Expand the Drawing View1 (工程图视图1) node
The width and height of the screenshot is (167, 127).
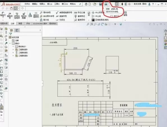(13, 50)
